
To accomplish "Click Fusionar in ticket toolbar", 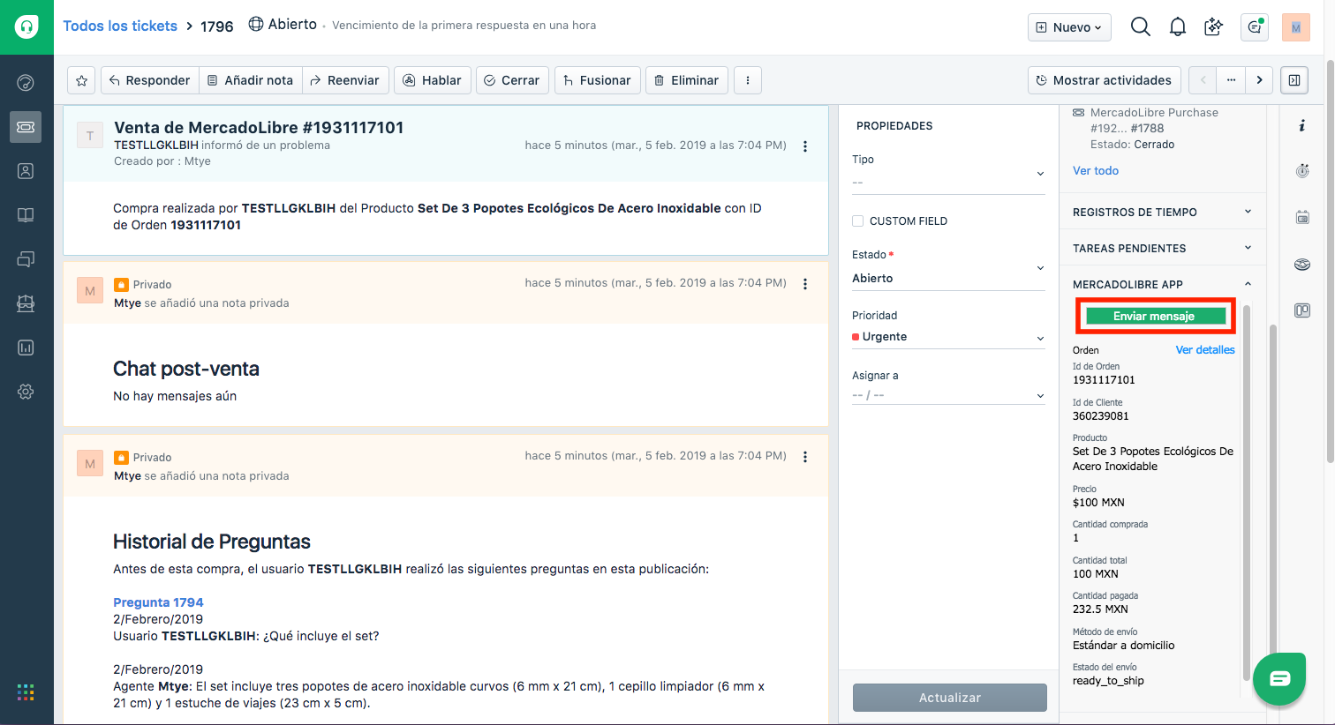I will click(598, 80).
